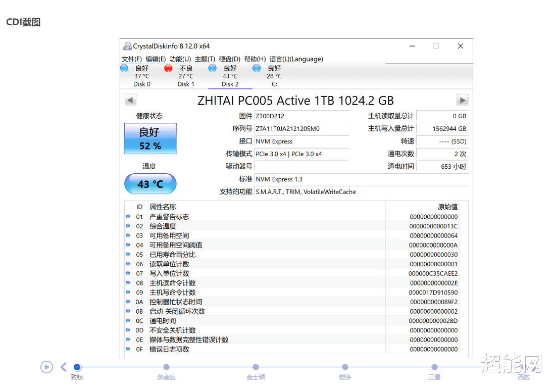Go to previous disk with left arrow
553x387 pixels.
tap(130, 100)
